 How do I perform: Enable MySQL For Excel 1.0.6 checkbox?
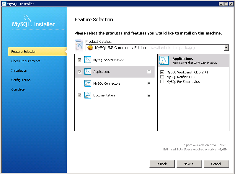[162, 82]
